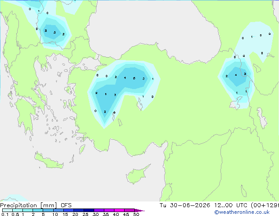Select the 35–40 mm violet legend swatch

pyautogui.click(x=109, y=210)
